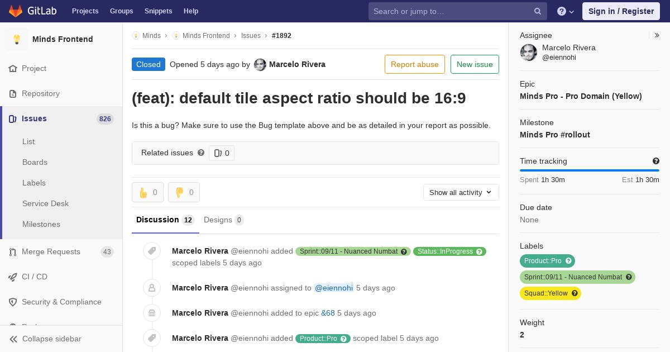Click #1892 breadcrumb
Image resolution: width=670 pixels, height=352 pixels.
pyautogui.click(x=281, y=36)
